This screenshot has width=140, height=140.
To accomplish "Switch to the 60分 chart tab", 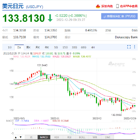I will 84,47.
